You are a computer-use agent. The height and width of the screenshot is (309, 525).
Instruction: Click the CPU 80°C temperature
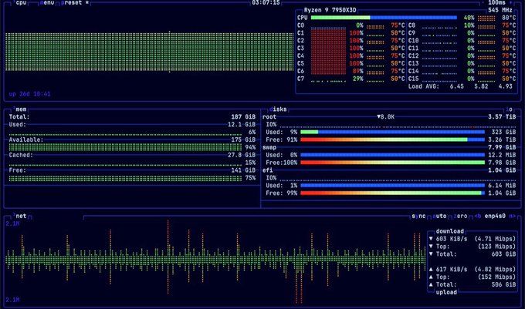509,18
